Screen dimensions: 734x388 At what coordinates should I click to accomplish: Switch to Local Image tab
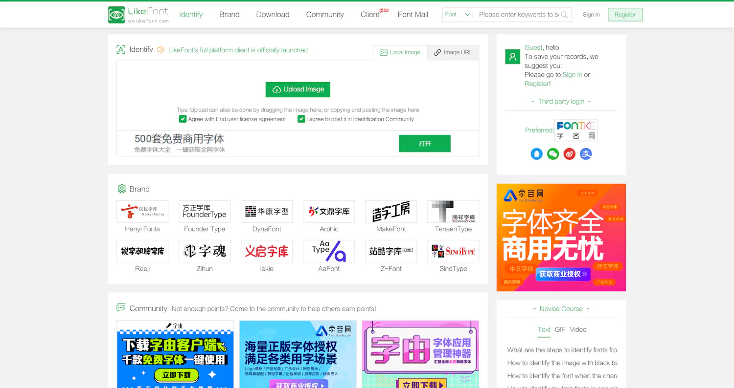click(x=400, y=53)
